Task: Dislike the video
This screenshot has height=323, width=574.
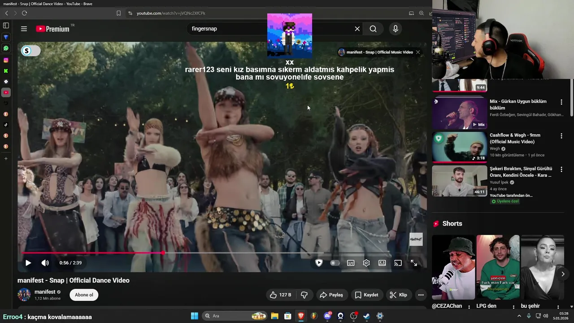Action: pos(304,295)
